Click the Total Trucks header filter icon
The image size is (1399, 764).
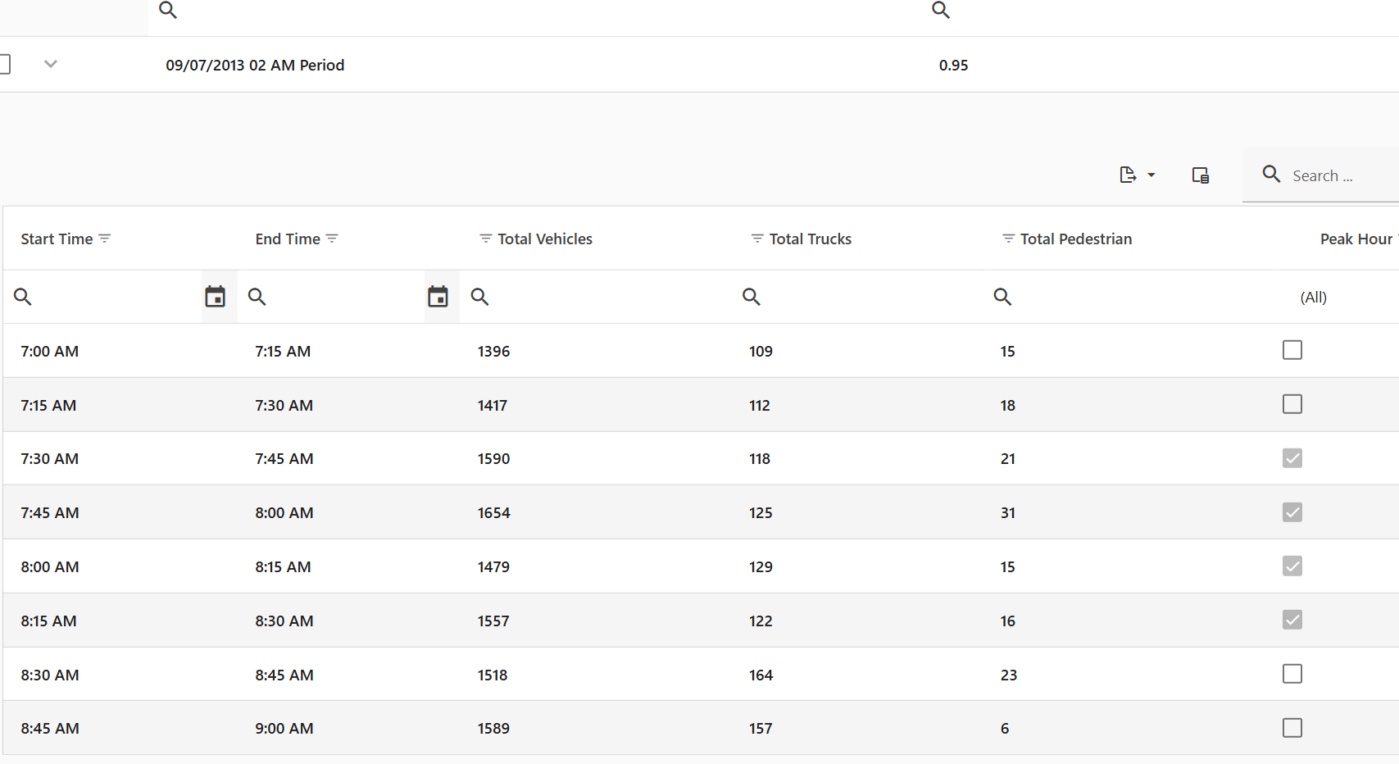[757, 239]
